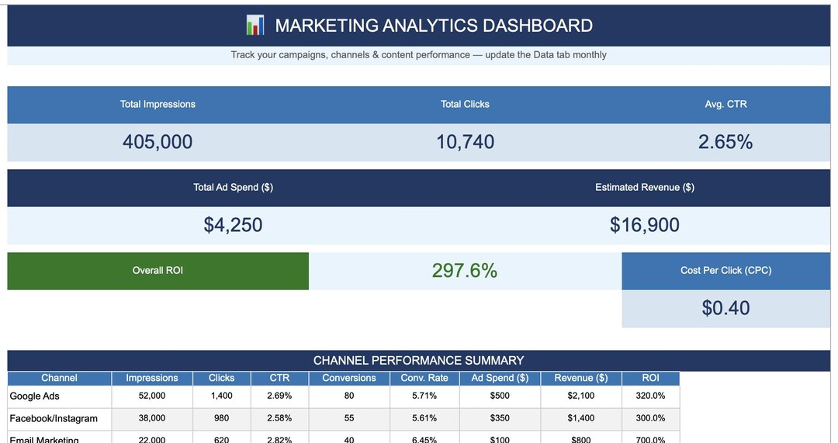Click the Impressions column header
This screenshot has height=443, width=838.
click(152, 379)
